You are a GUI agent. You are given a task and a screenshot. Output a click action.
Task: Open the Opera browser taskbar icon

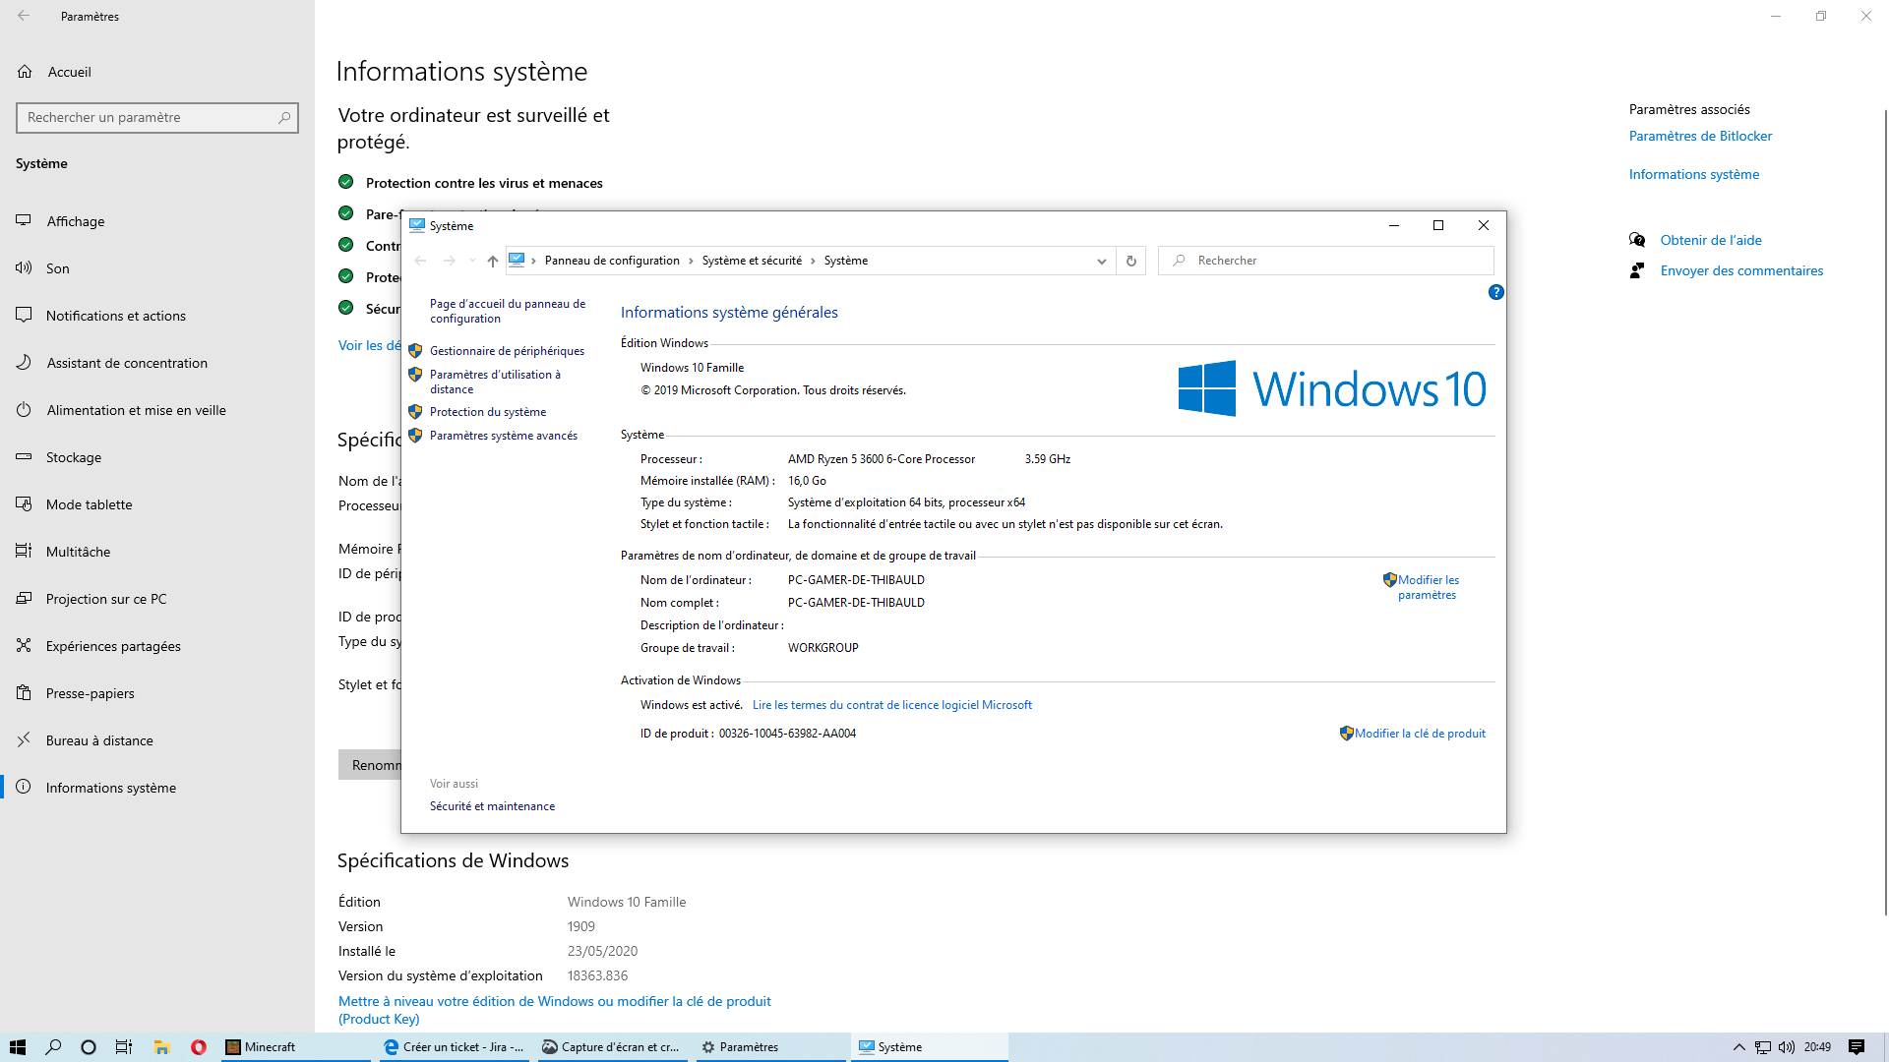coord(199,1047)
